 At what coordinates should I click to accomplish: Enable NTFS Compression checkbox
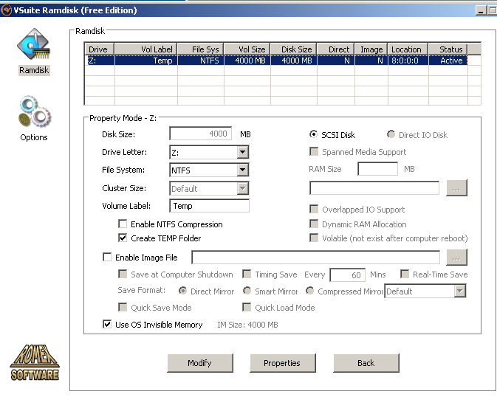click(x=123, y=224)
